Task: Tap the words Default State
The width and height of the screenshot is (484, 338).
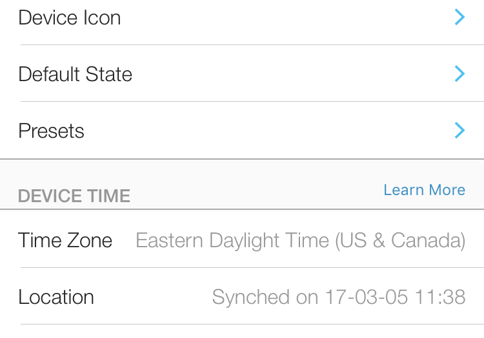Action: point(76,74)
